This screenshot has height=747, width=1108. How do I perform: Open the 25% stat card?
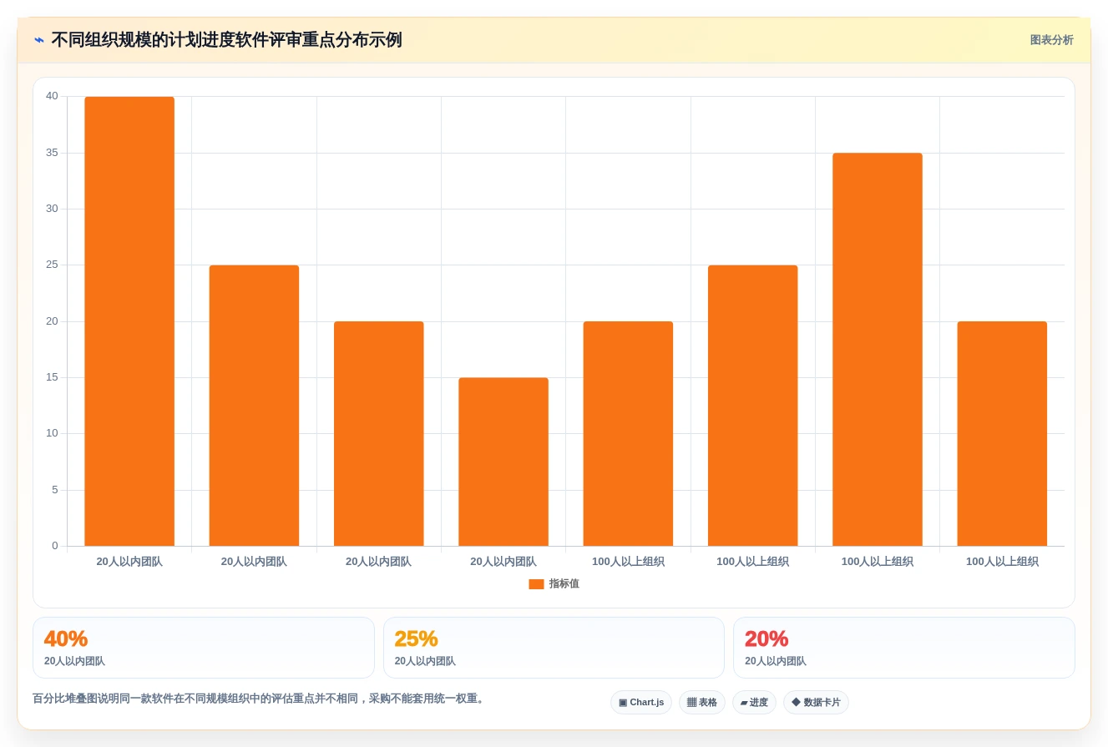pyautogui.click(x=554, y=648)
